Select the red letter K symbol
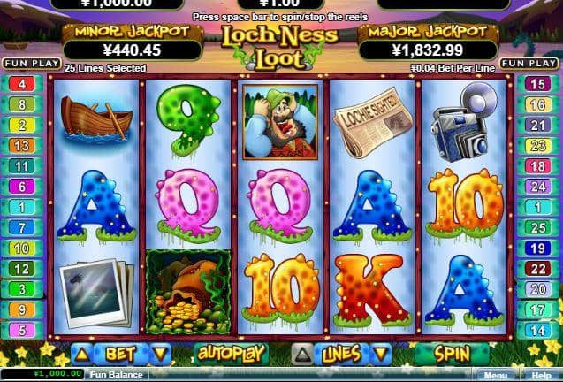563x382 pixels. (372, 290)
